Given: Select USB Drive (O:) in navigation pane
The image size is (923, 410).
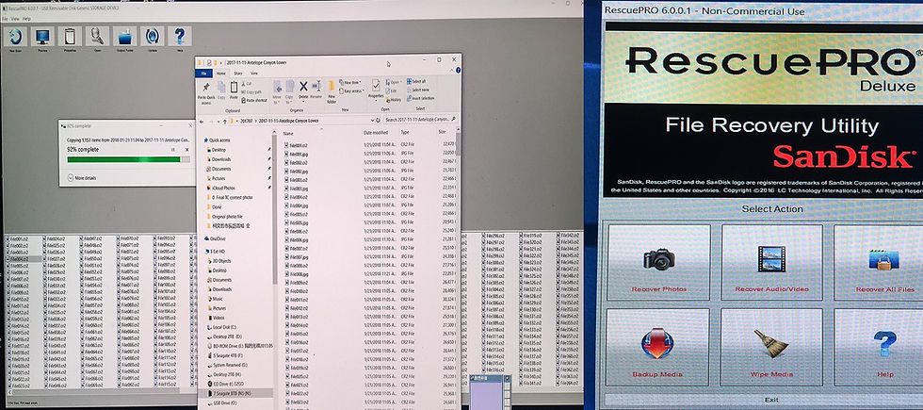Looking at the screenshot, I should 220,403.
